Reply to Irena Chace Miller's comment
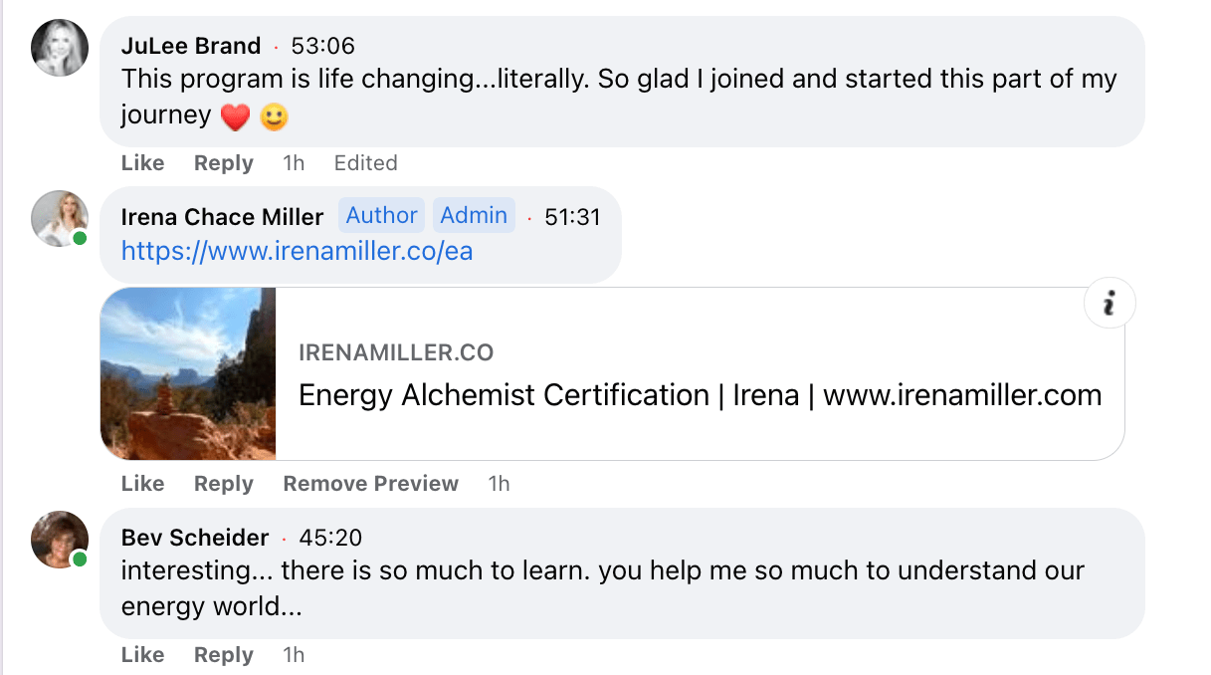Viewport: 1211px width, 675px height. [224, 484]
